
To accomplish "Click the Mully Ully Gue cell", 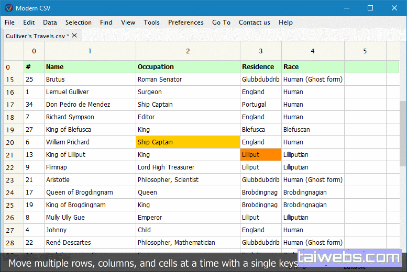I will (x=90, y=217).
